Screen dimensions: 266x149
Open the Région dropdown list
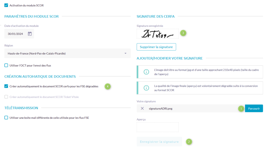point(67,53)
